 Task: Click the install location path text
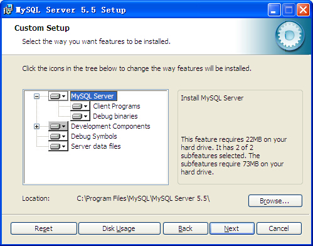tap(143, 198)
